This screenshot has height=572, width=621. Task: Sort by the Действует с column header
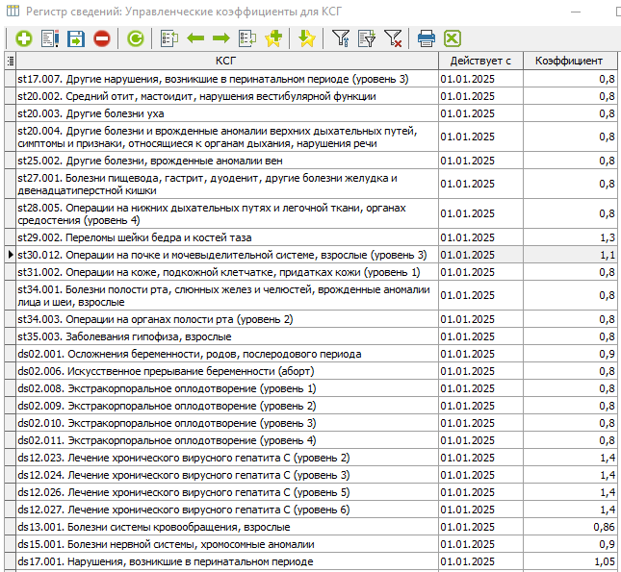(480, 61)
